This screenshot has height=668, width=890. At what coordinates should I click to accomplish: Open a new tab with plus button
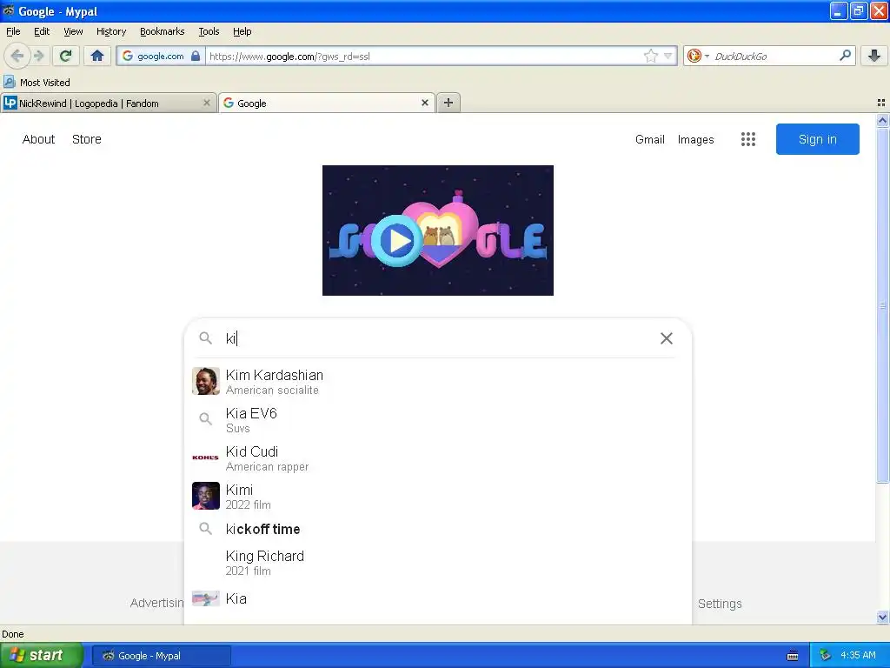448,103
